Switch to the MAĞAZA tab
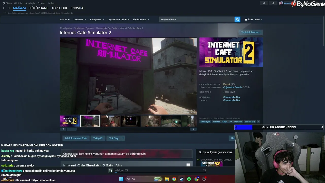 click(20, 8)
